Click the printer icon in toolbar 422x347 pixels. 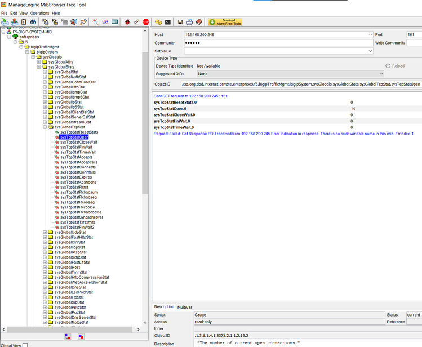point(189,22)
